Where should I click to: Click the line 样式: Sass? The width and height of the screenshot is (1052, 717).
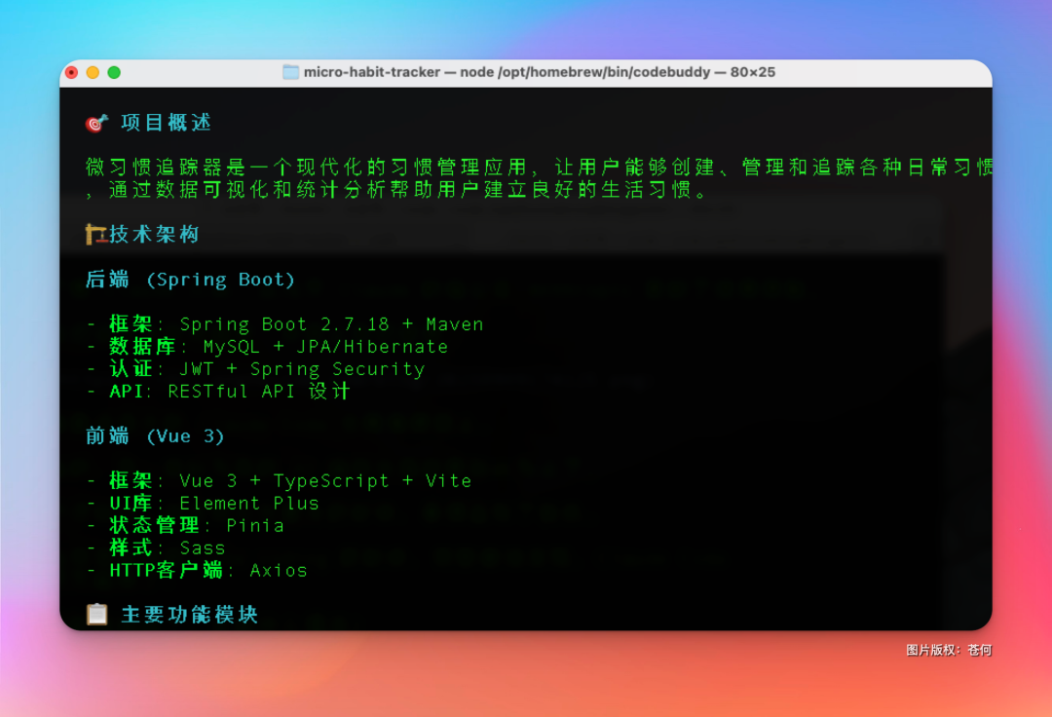click(156, 547)
